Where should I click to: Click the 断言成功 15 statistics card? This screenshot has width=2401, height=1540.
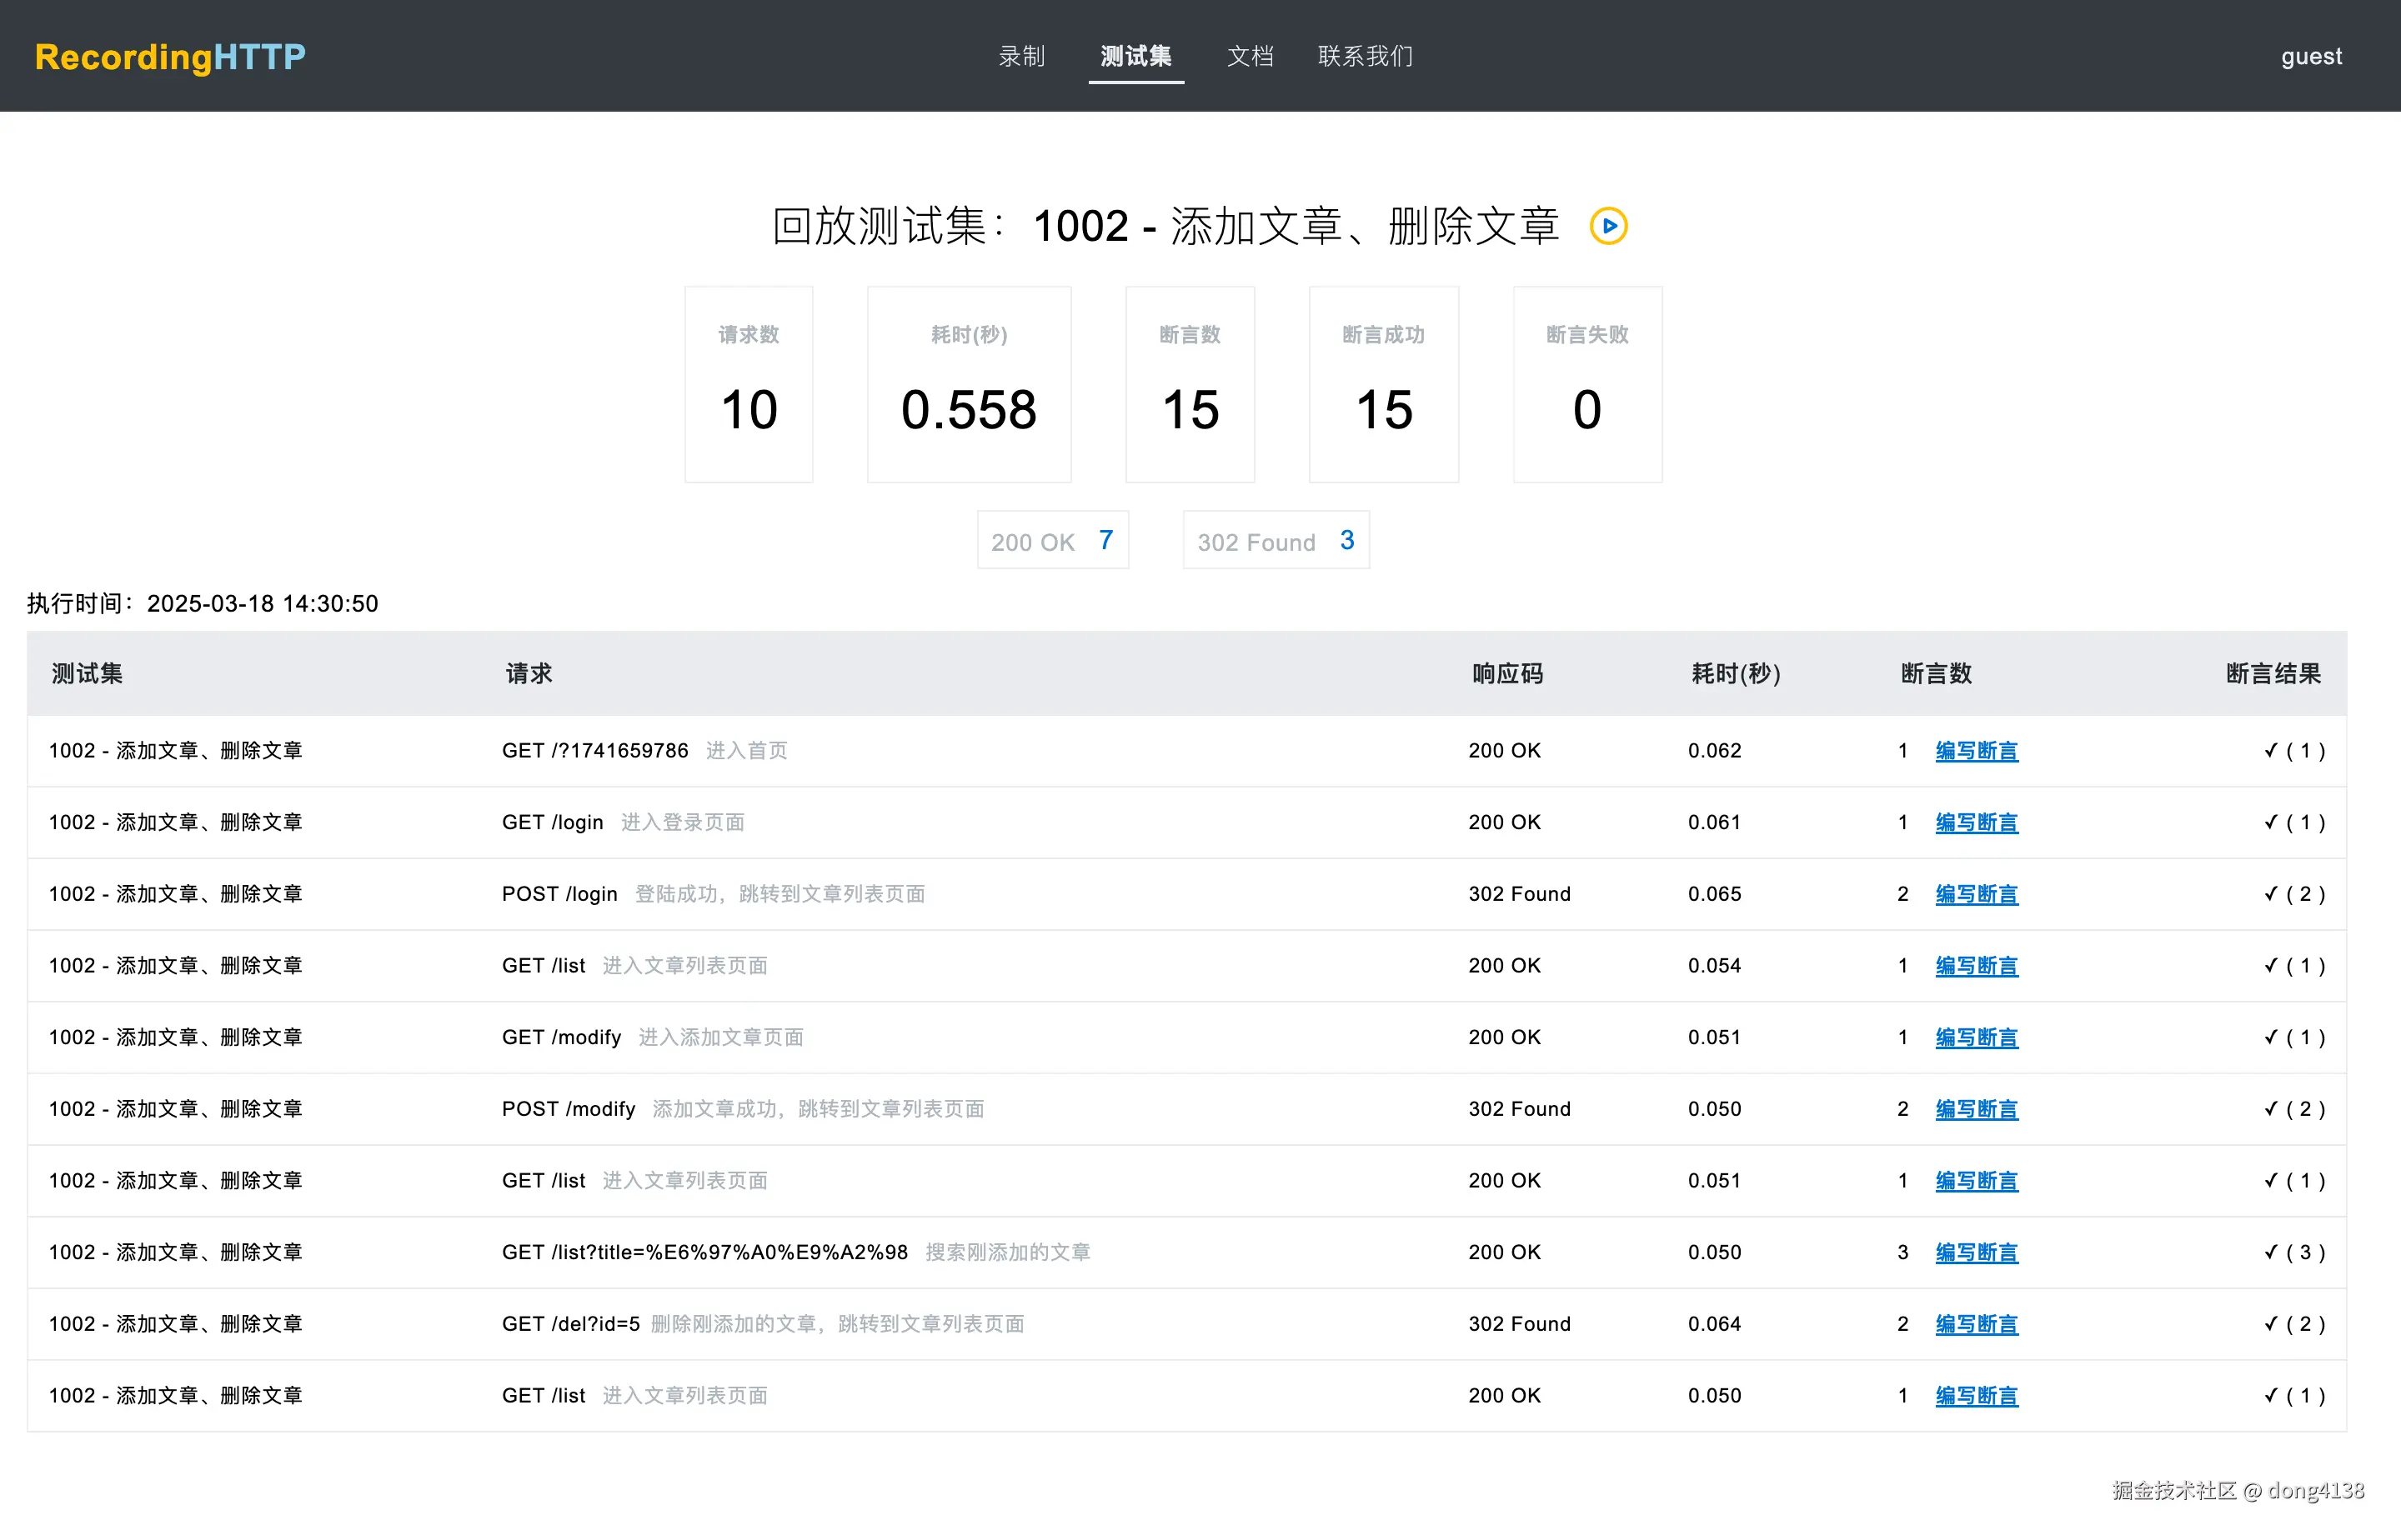[1384, 385]
